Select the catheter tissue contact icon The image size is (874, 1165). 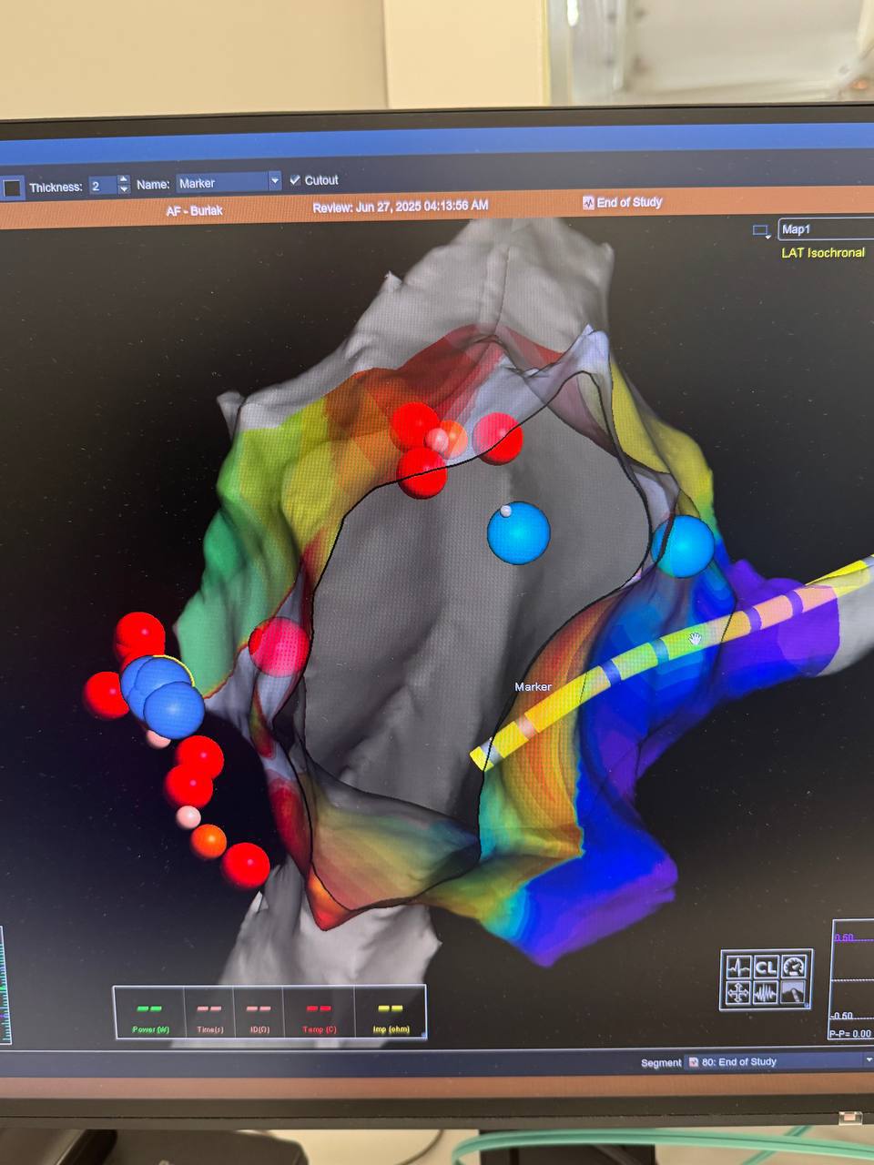(x=794, y=993)
